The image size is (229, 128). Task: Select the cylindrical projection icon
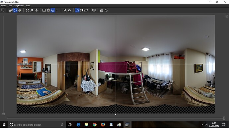tap(48, 10)
